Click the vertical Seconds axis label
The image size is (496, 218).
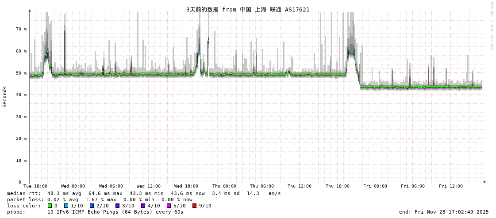point(5,97)
